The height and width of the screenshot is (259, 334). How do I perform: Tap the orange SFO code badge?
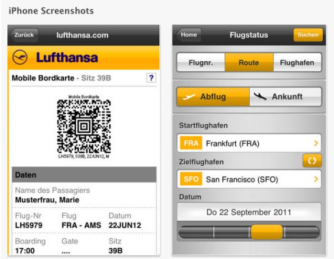(x=191, y=179)
